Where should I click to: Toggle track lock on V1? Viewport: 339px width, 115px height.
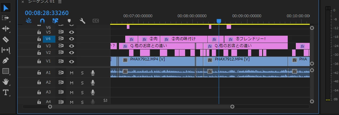click(39, 61)
